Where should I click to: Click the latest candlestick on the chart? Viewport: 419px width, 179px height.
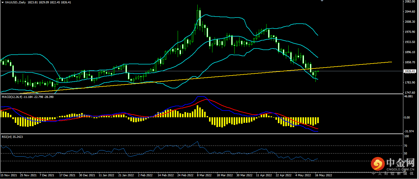click(318, 71)
